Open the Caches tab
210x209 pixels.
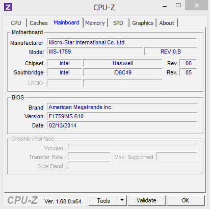(39, 23)
